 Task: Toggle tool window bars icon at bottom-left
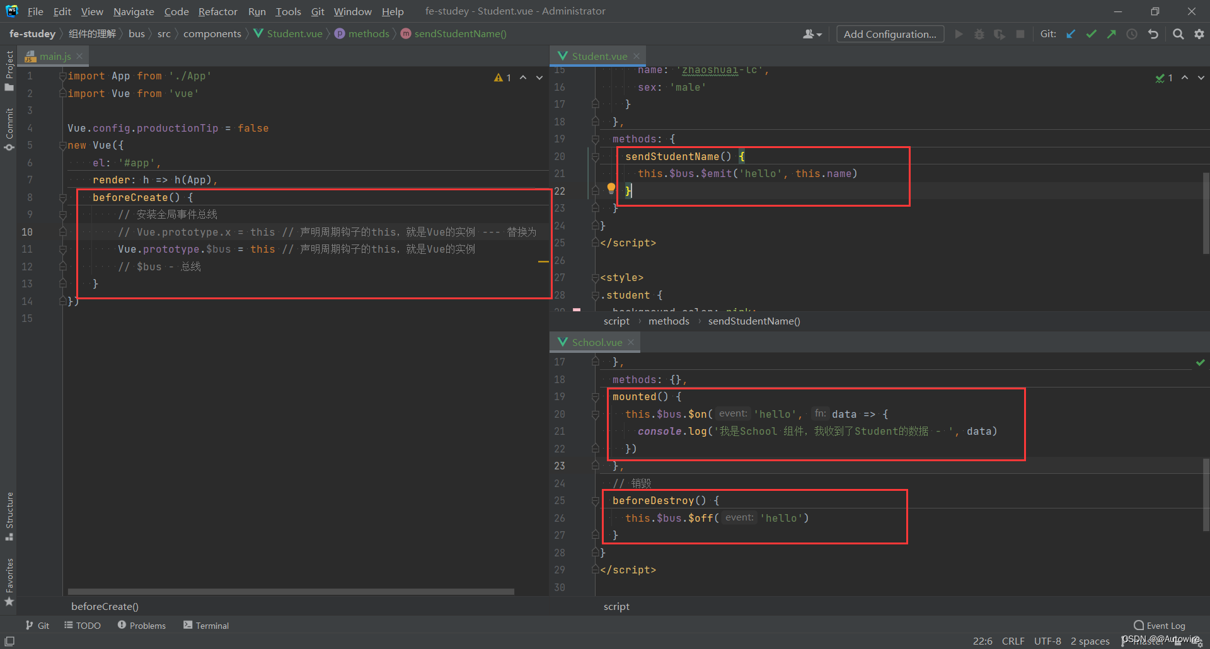[9, 641]
